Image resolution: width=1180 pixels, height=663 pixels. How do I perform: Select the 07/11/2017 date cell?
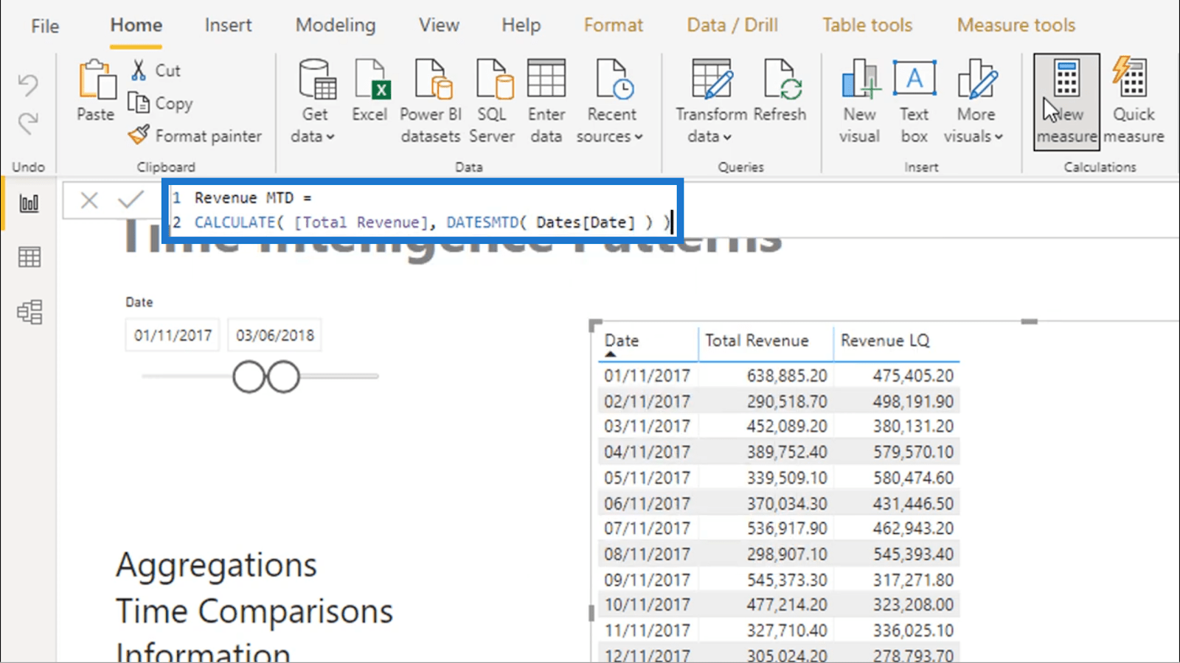pyautogui.click(x=647, y=528)
